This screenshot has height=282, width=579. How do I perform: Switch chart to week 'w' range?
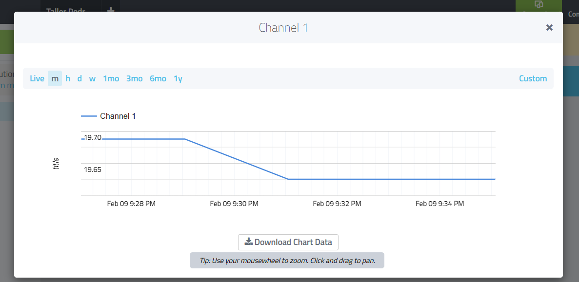(92, 78)
